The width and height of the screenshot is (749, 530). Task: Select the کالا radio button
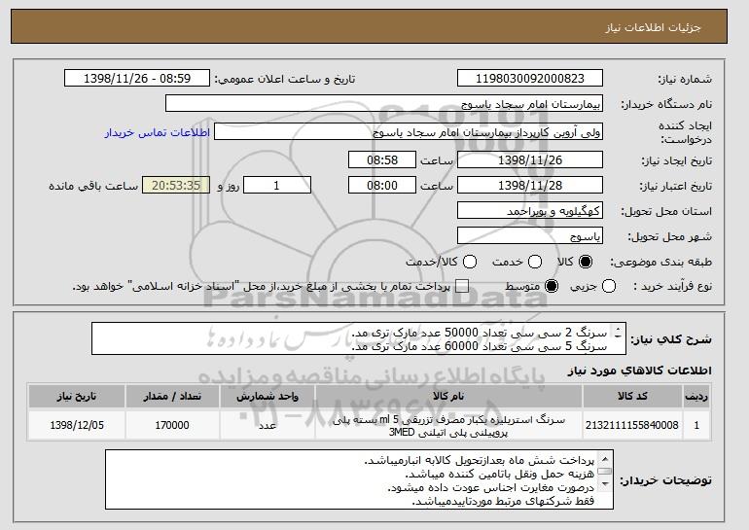(586, 262)
